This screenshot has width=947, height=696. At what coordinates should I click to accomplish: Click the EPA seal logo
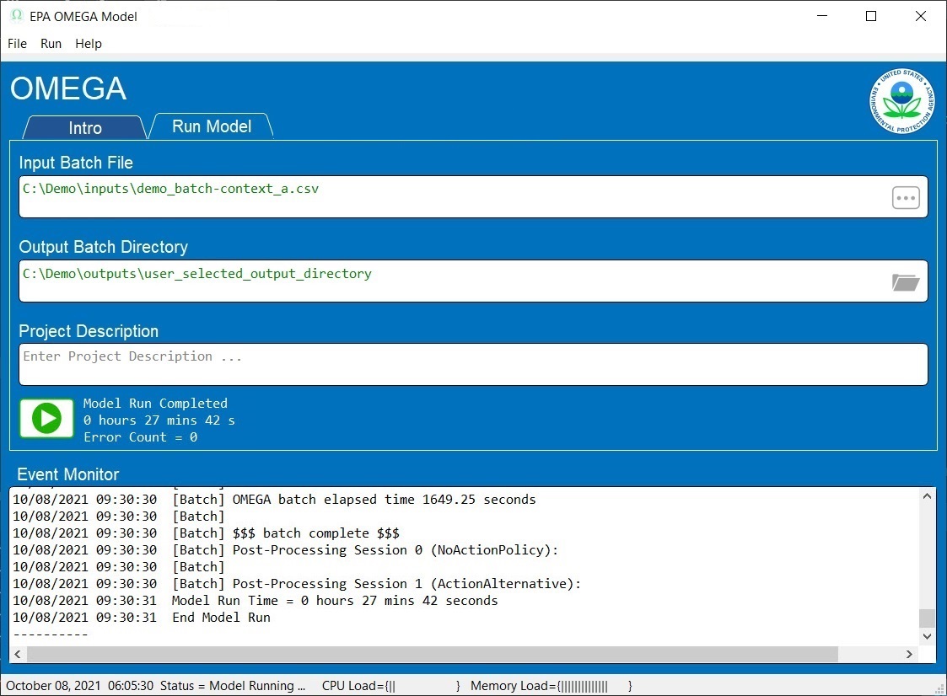pyautogui.click(x=901, y=101)
